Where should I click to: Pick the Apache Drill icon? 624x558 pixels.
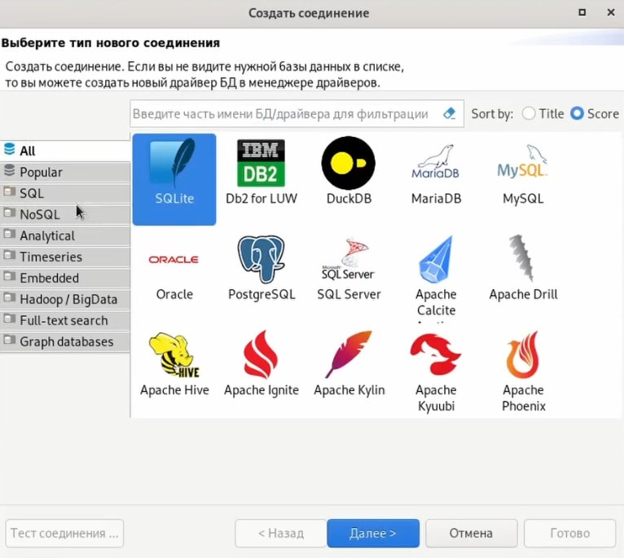[522, 258]
